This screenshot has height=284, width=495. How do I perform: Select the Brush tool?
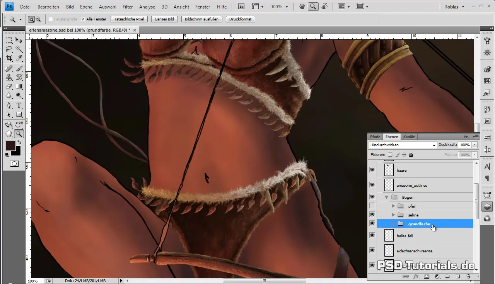pos(19,68)
